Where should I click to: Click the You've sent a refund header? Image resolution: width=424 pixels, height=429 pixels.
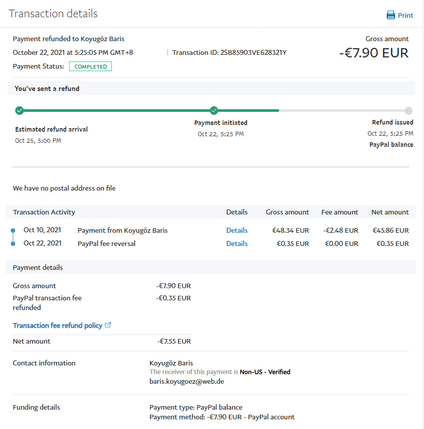[x=47, y=88]
